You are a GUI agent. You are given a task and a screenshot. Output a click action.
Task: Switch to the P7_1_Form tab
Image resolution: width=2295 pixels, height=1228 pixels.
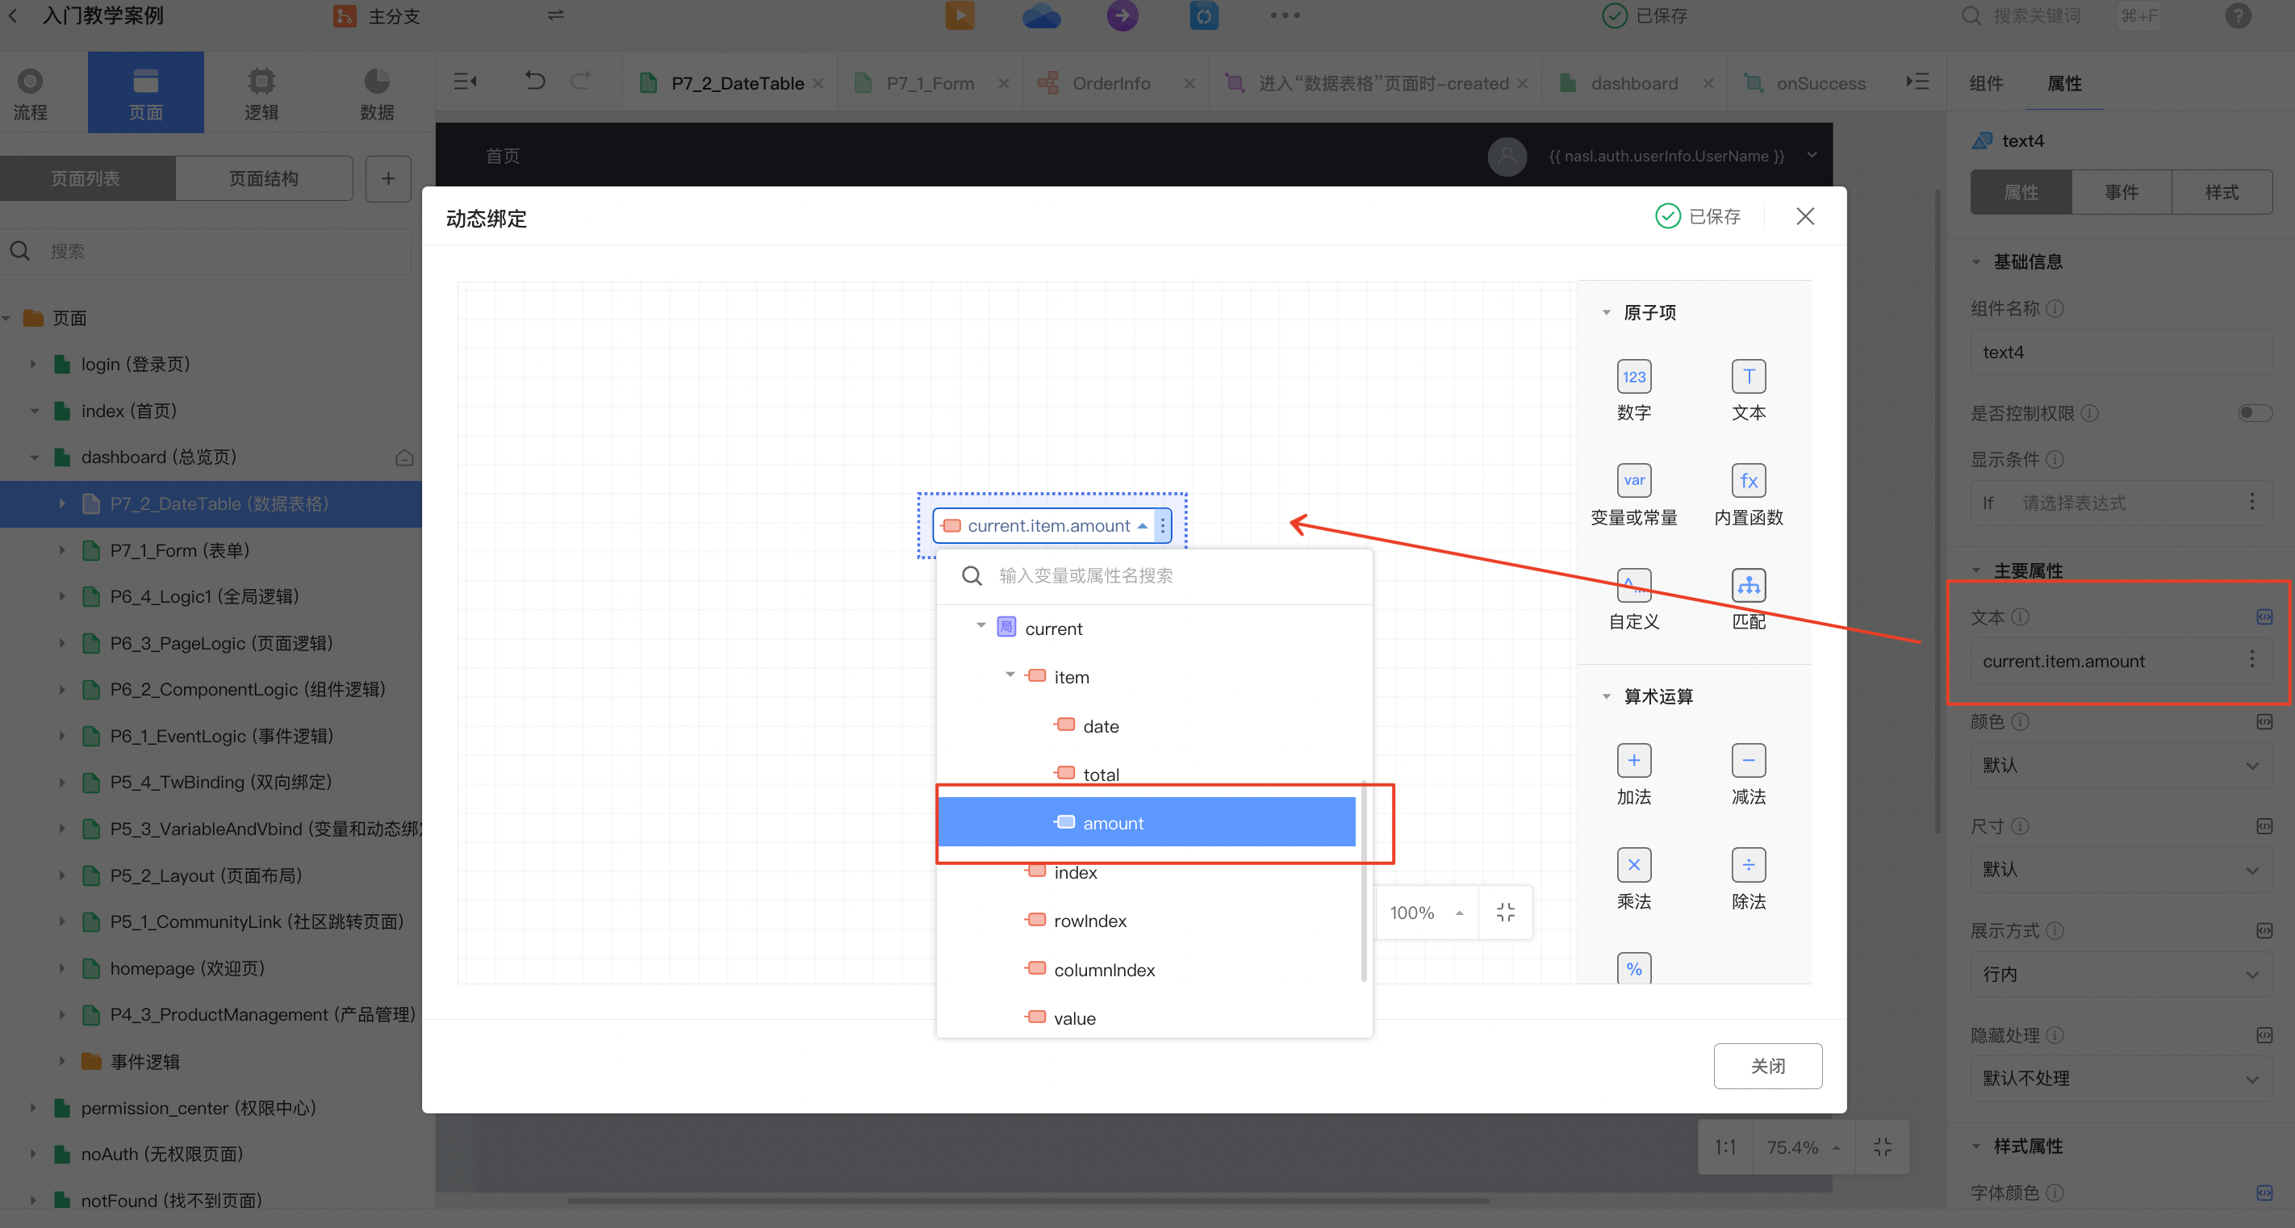[930, 83]
